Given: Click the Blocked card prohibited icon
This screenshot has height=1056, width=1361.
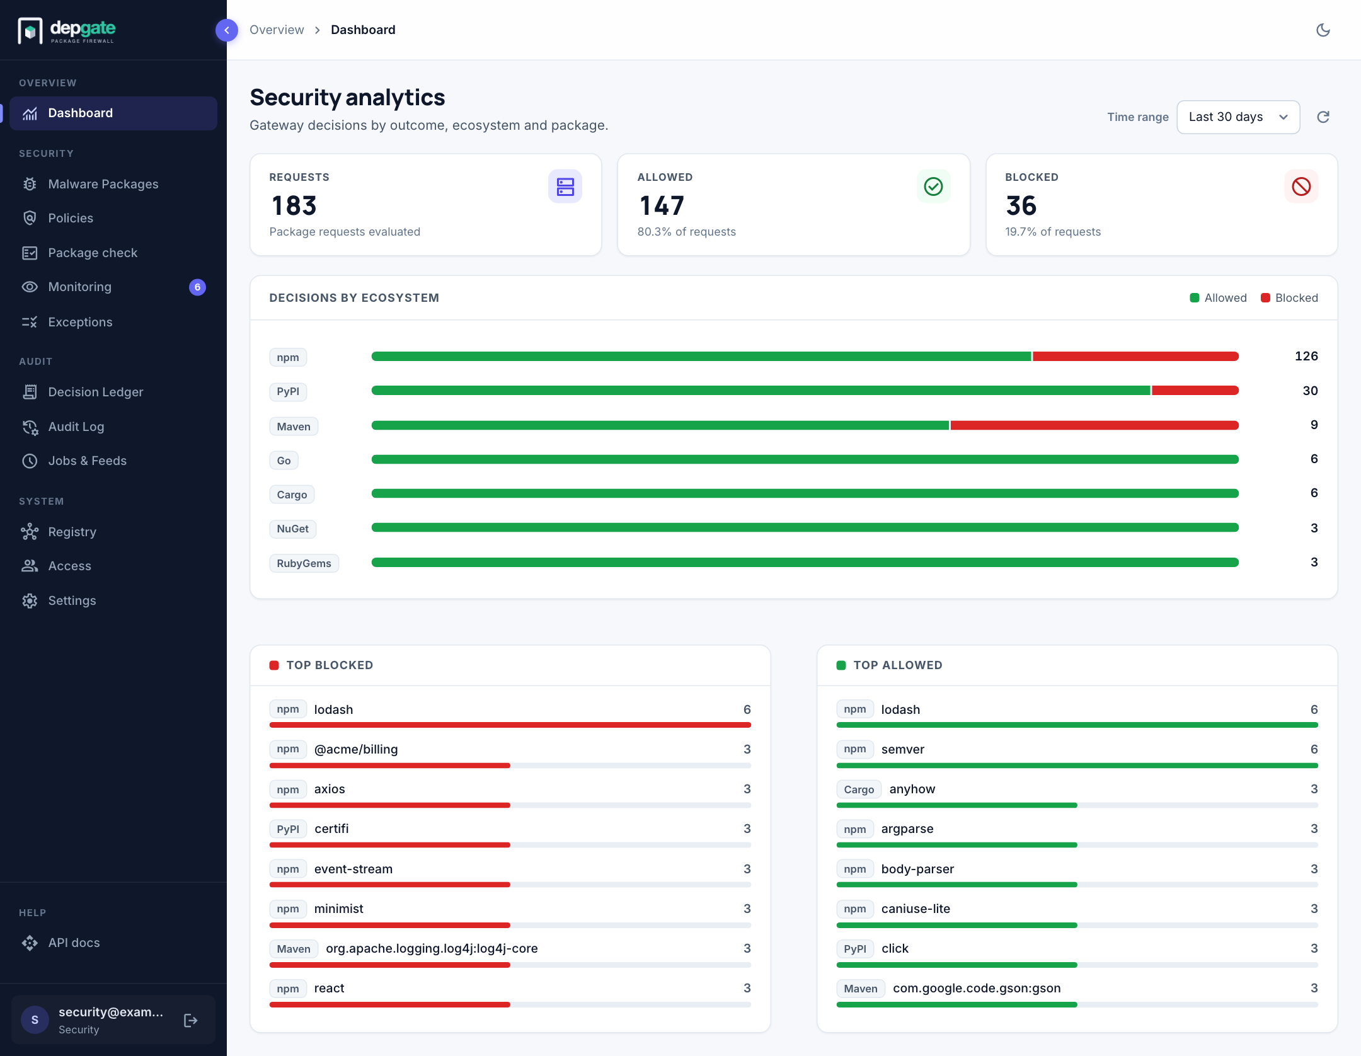Looking at the screenshot, I should 1301,187.
